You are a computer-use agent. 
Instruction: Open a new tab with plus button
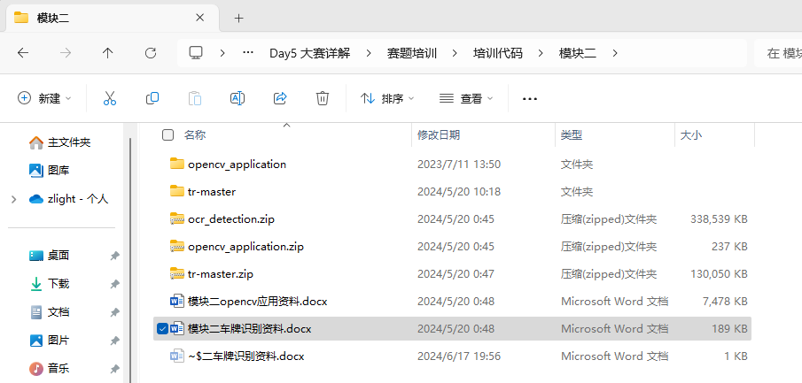pyautogui.click(x=238, y=18)
